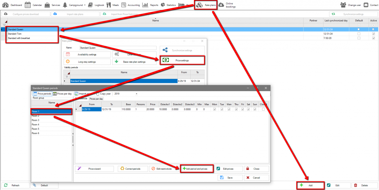Click the Other settings button
379x190 pixels.
(x=134, y=54)
